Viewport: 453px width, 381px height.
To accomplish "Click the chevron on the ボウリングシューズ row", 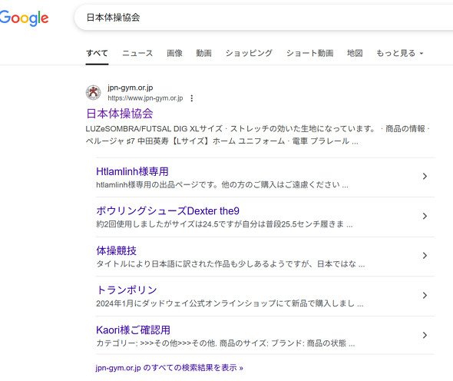I will click(x=425, y=216).
